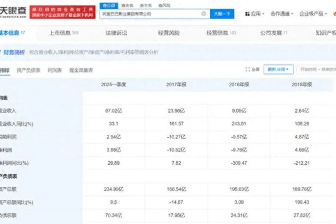This screenshot has width=336, height=224.
Task: Click the 199.43 asset growth value
Action: (x=302, y=202)
